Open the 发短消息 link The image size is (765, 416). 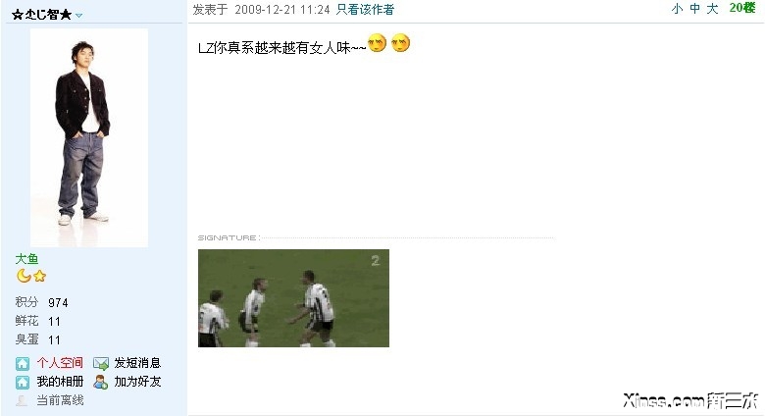[137, 363]
